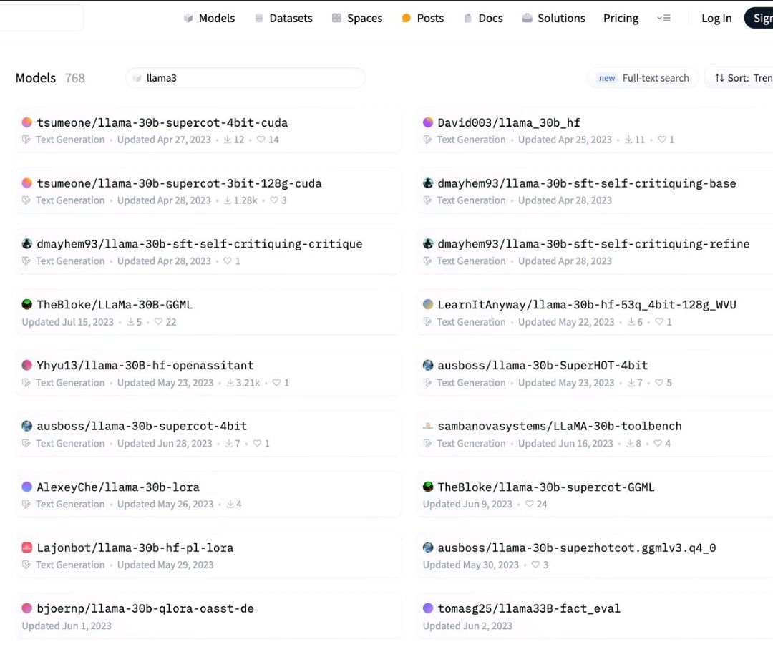This screenshot has height=652, width=773.
Task: Open Lajonbot/llama-30b-hf-pl-lora model
Action: 208,555
